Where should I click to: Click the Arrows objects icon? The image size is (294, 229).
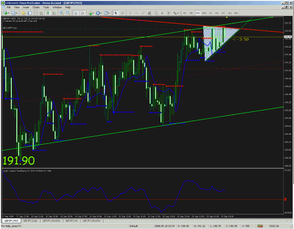click(175, 13)
